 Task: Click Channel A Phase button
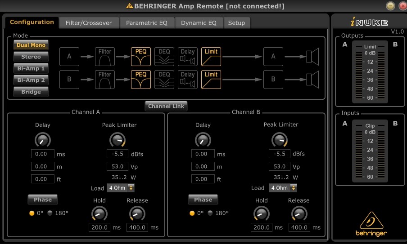click(43, 200)
